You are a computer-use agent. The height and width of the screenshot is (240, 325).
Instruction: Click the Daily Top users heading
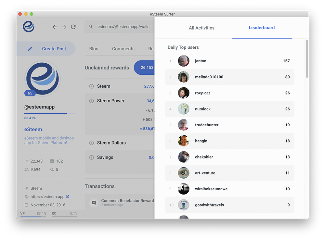pyautogui.click(x=183, y=47)
